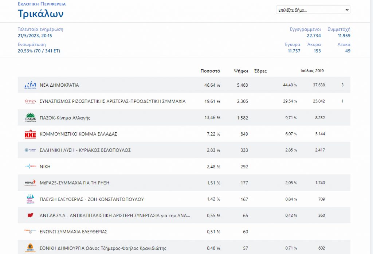
Task: Click the green ΠΑΣΟΚ sun logo
Action: [30, 118]
